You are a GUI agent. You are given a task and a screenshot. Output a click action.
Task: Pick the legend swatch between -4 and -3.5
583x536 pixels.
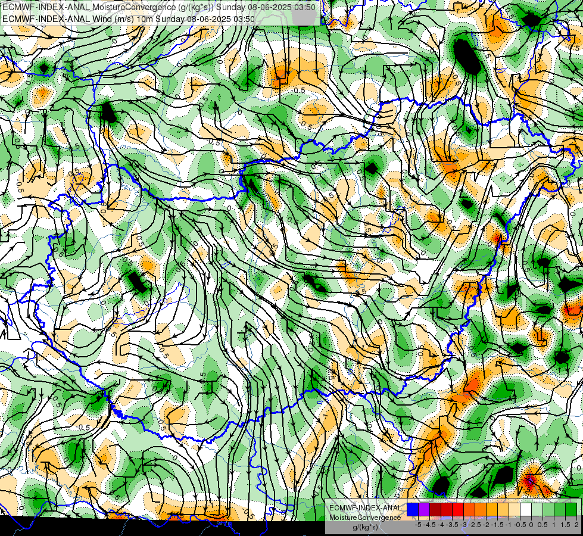coord(447,509)
